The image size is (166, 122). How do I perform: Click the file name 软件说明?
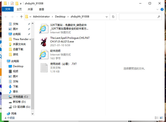pyautogui.click(x=55, y=51)
